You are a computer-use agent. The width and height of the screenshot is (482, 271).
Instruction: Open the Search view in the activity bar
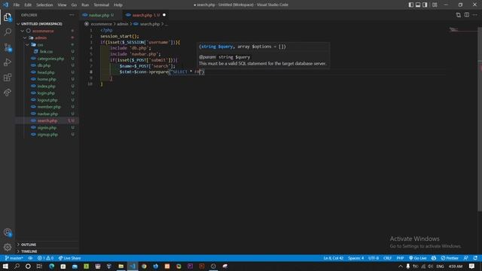click(x=8, y=32)
